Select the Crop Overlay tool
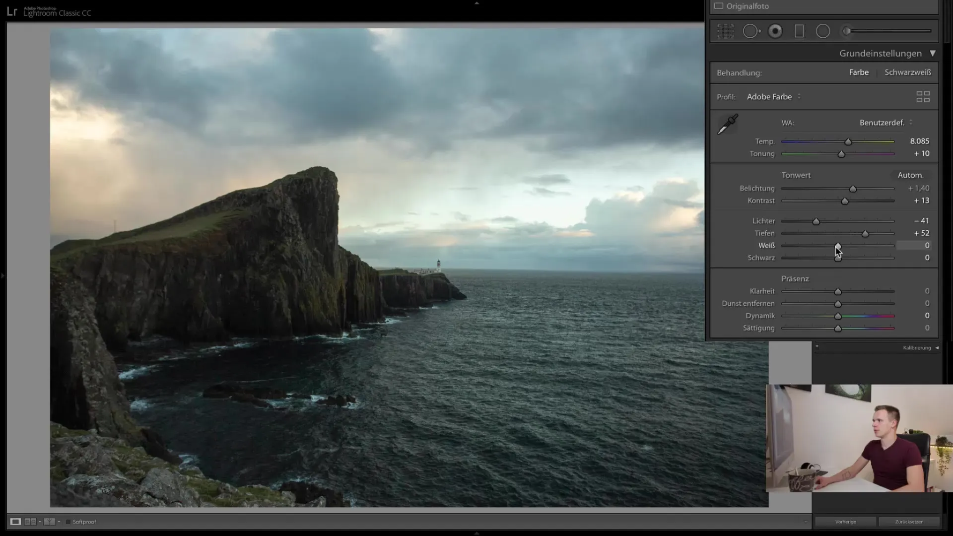 [725, 31]
